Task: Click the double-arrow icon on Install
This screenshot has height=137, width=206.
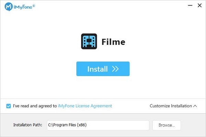Action: coord(115,69)
